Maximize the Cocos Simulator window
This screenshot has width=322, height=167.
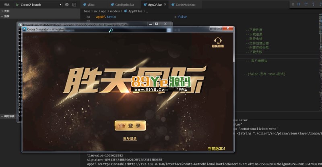219,29
